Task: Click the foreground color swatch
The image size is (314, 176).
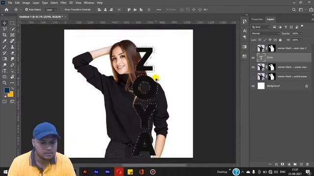Action: (6, 90)
